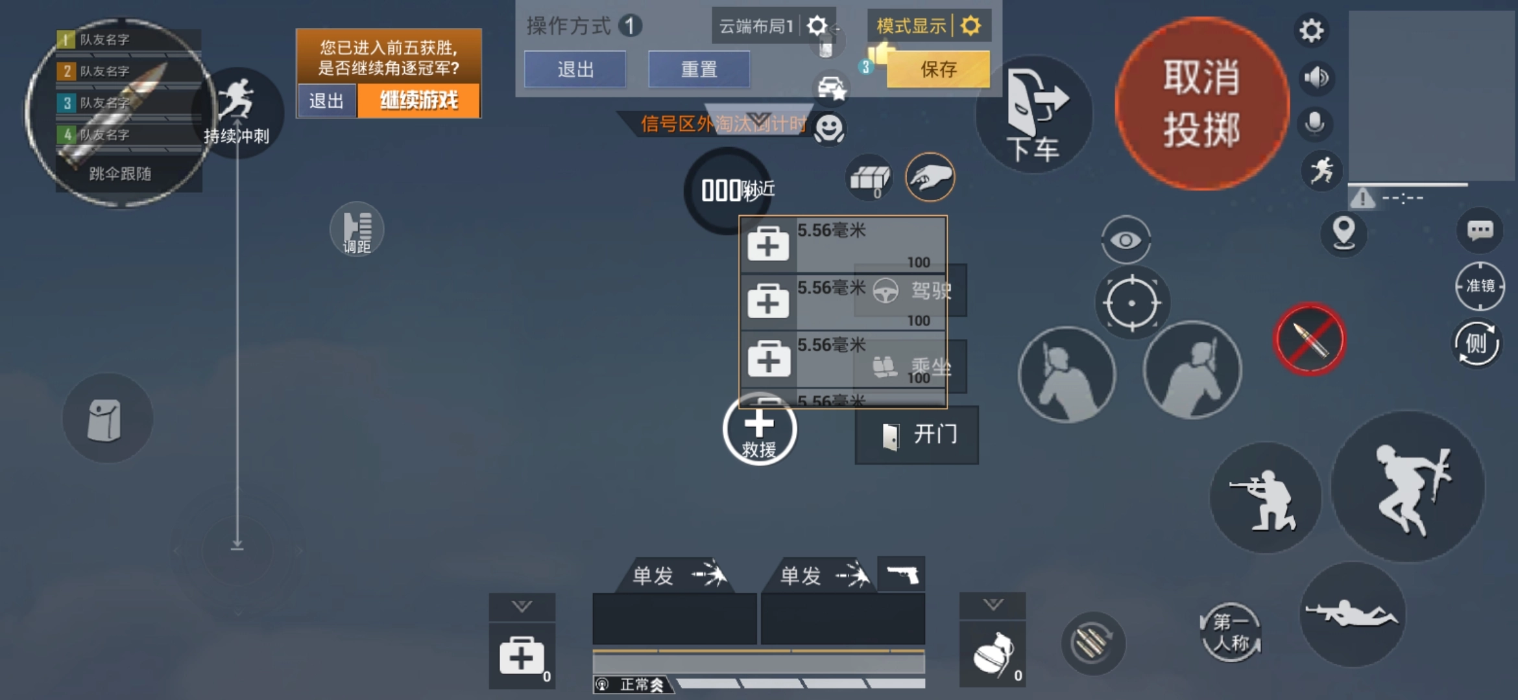Screen dimensions: 1518x700
Task: Toggle the microphone voice button
Action: (x=1315, y=124)
